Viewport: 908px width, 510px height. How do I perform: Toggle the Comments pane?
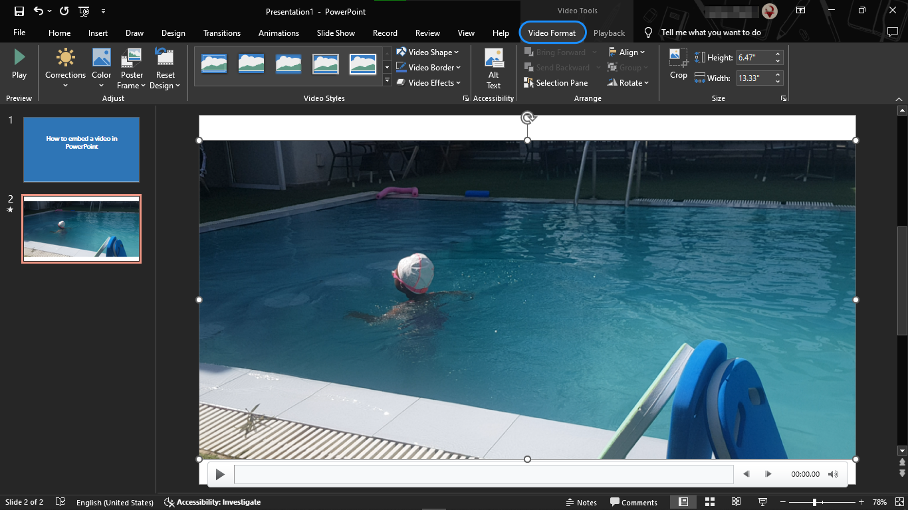[634, 502]
